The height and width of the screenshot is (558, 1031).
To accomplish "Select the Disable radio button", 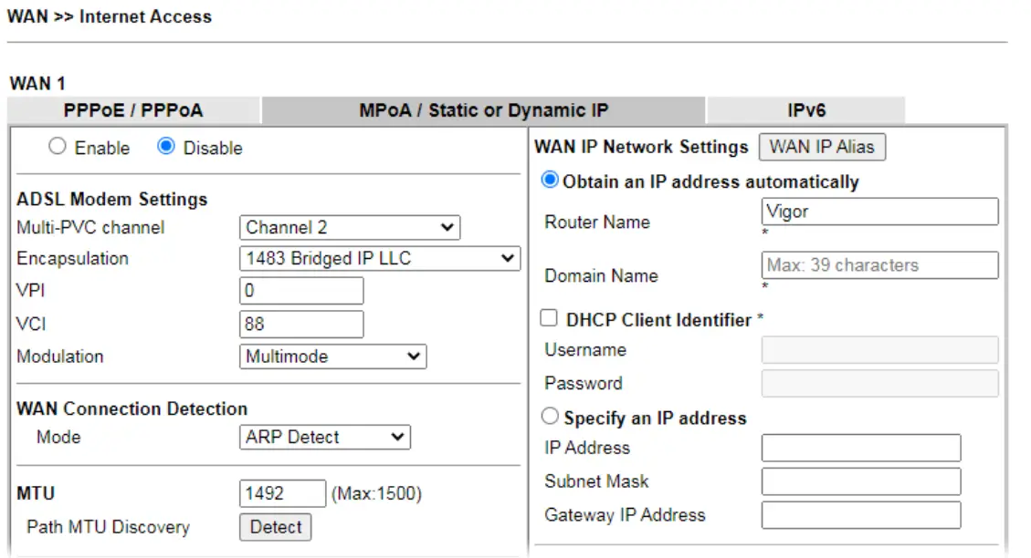I will tap(165, 147).
